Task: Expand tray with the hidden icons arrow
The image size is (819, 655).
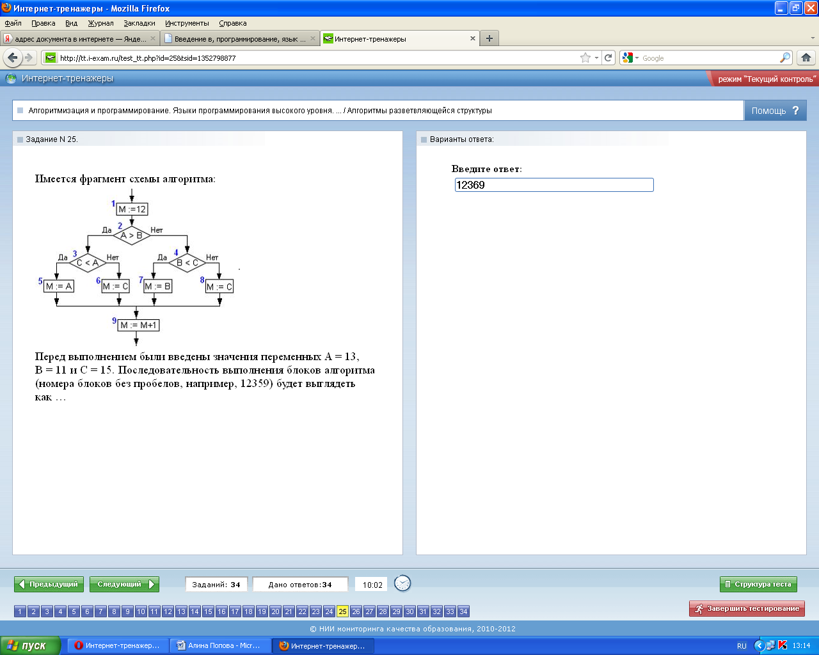Action: pyautogui.click(x=759, y=645)
